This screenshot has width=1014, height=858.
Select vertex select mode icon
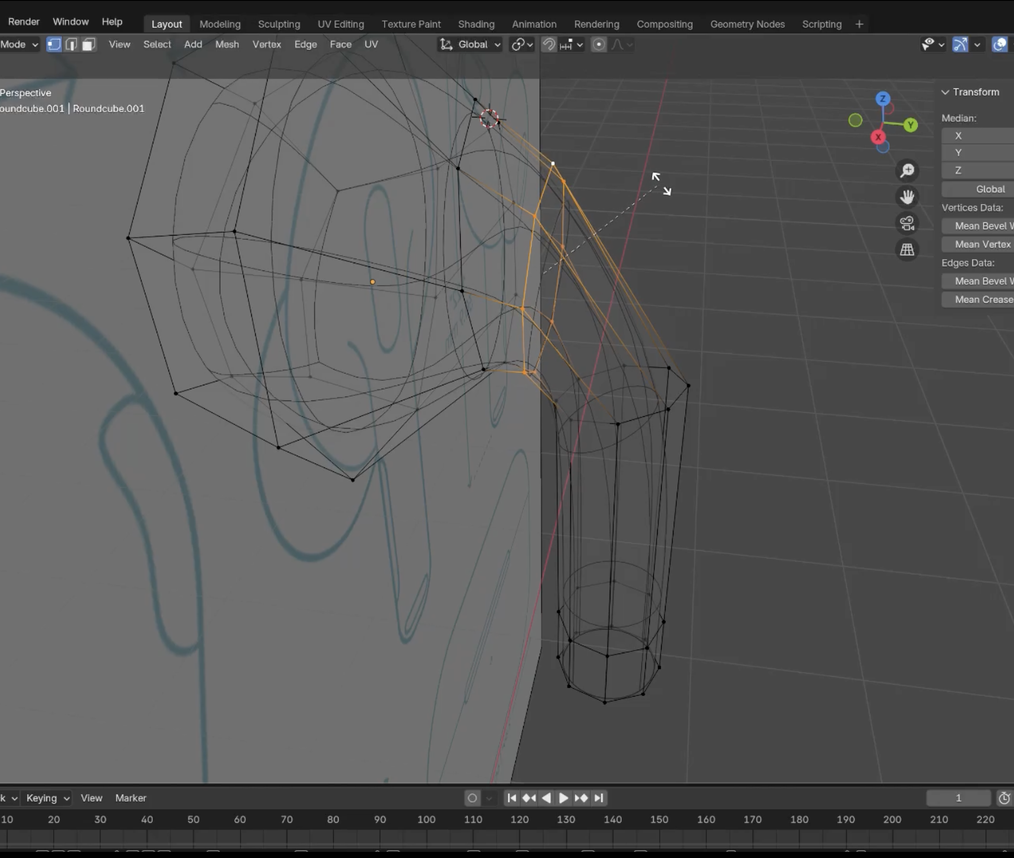click(54, 45)
